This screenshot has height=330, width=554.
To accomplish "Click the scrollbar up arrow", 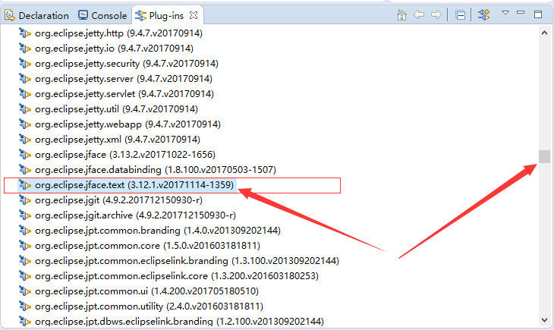I will [x=544, y=33].
